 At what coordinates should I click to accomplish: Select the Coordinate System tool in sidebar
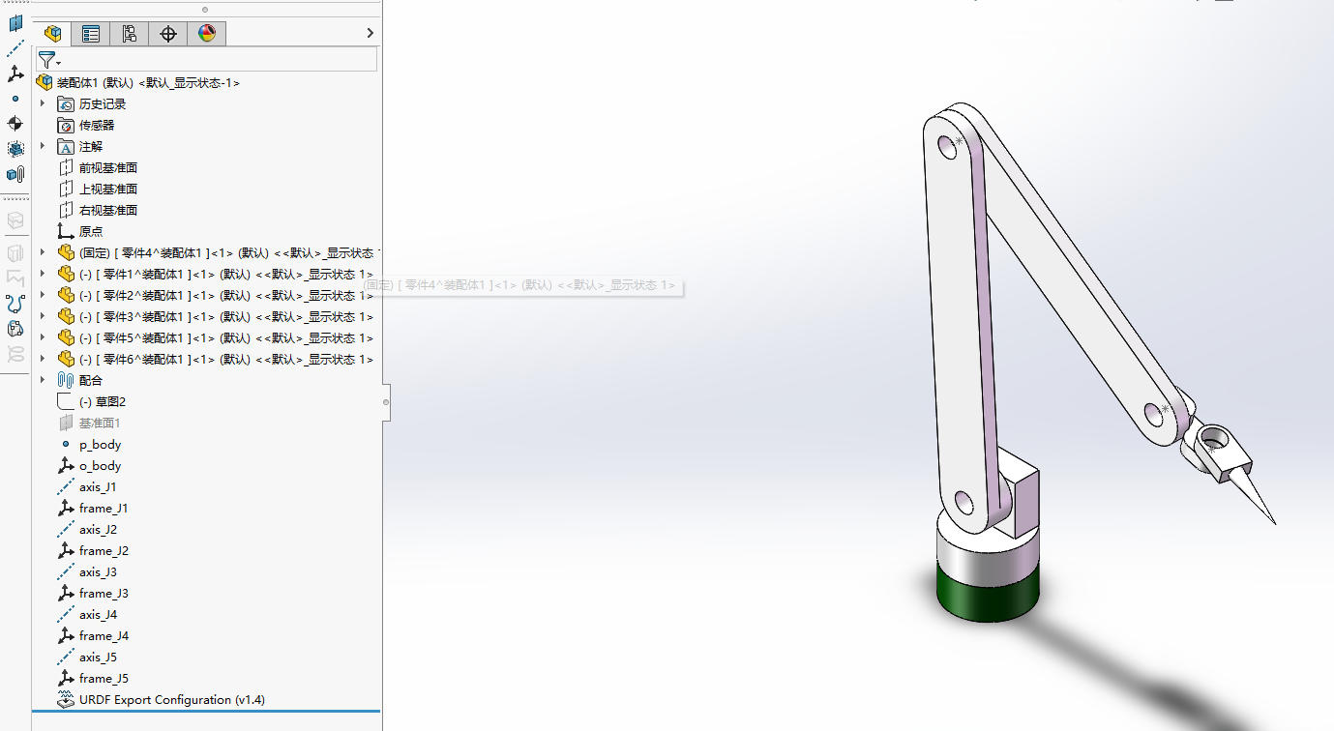click(x=15, y=73)
